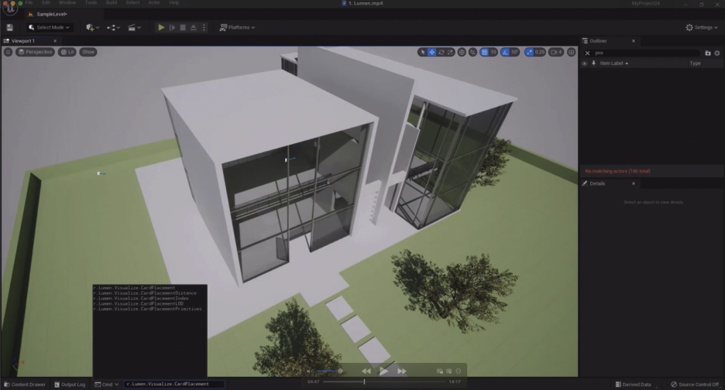Screen dimensions: 725x390
Task: Close the Details panel tab
Action: (634, 183)
